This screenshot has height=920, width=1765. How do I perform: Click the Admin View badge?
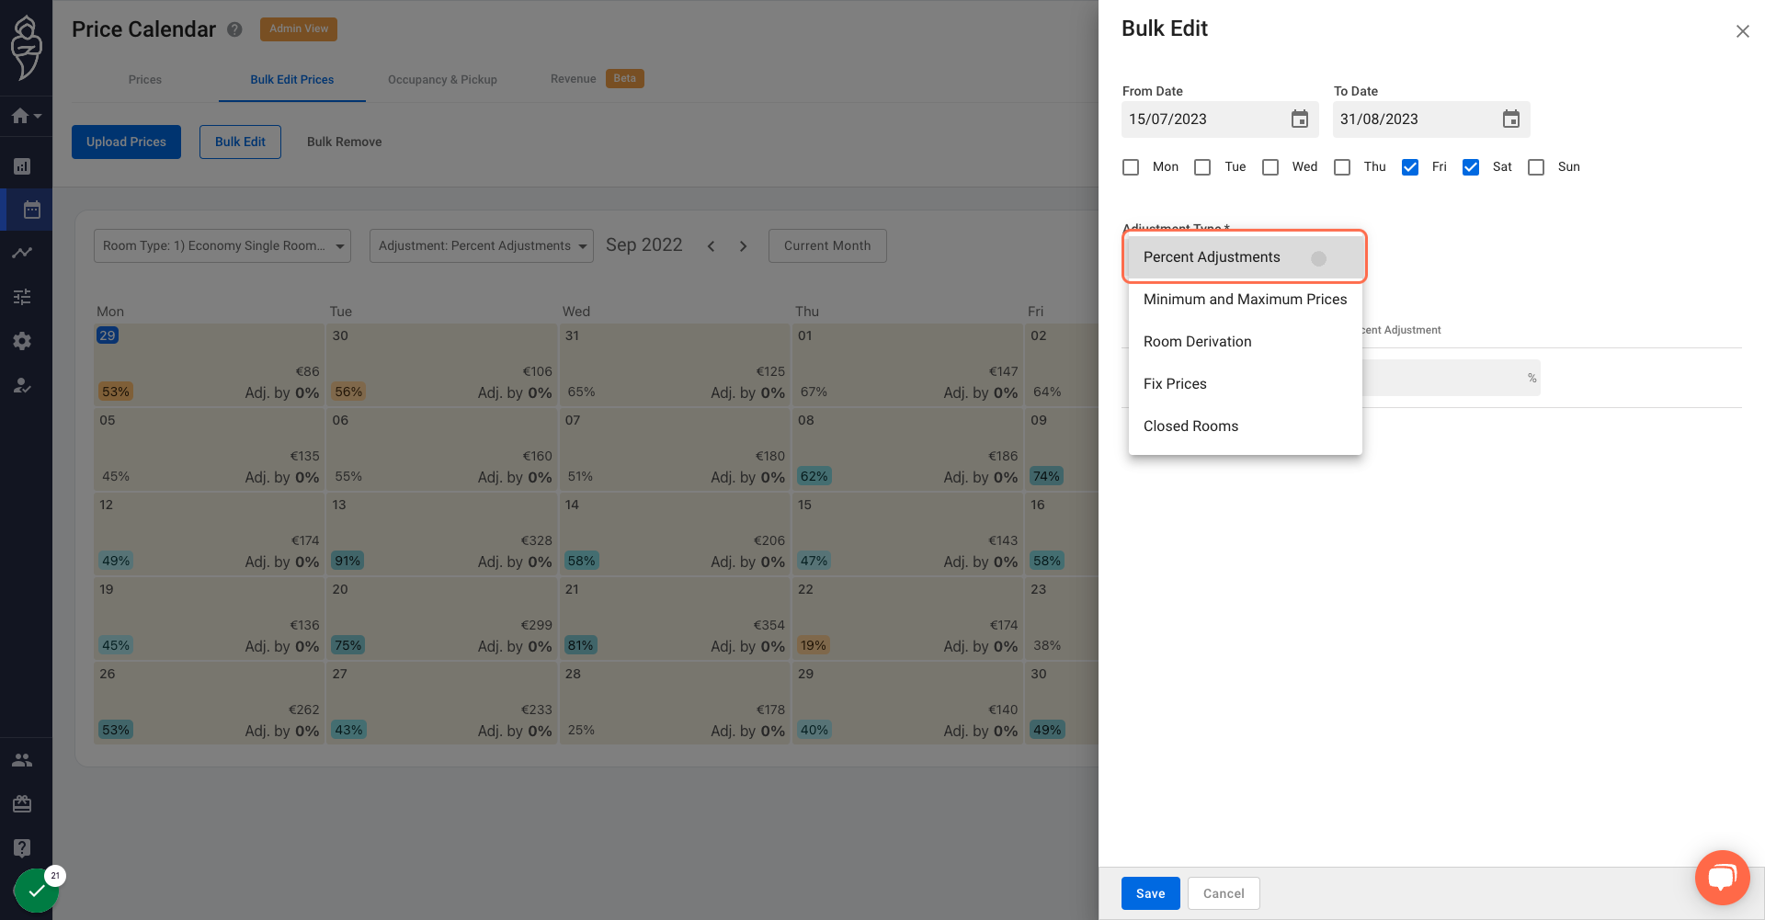299,28
